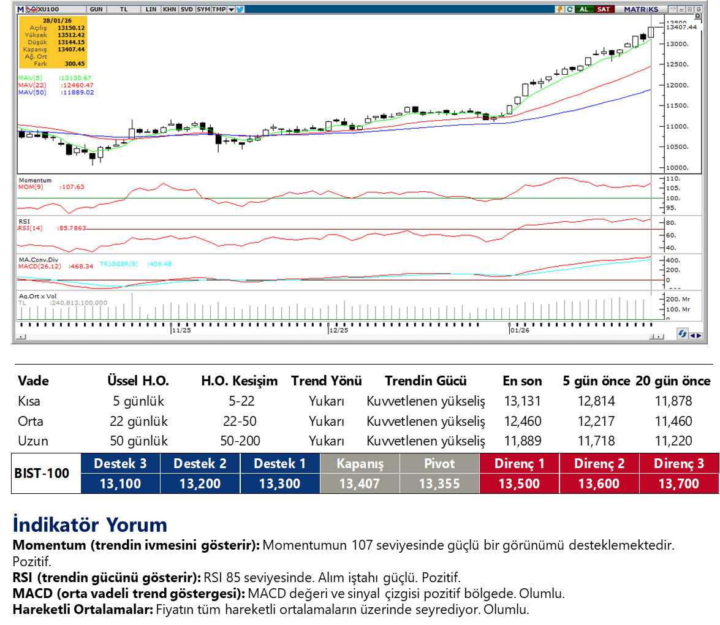Image resolution: width=720 pixels, height=625 pixels.
Task: Click the Matriks M logo icon
Action: pyautogui.click(x=20, y=9)
